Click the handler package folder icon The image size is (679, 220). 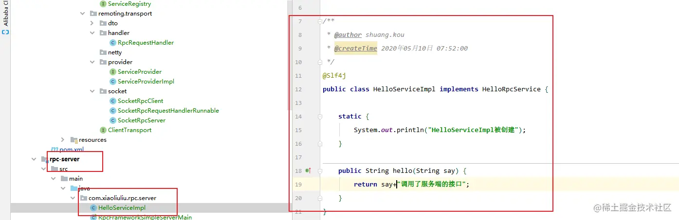point(103,33)
